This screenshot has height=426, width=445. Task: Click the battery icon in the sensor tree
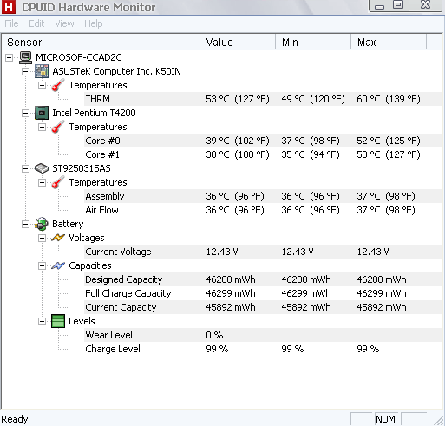click(42, 224)
